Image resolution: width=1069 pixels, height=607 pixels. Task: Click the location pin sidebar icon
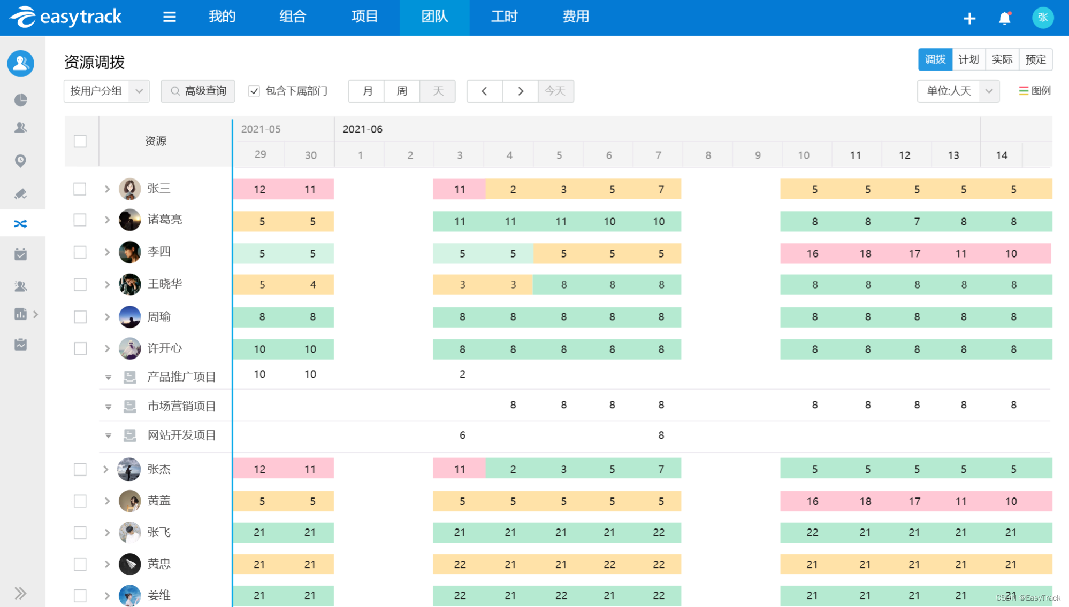pos(21,160)
